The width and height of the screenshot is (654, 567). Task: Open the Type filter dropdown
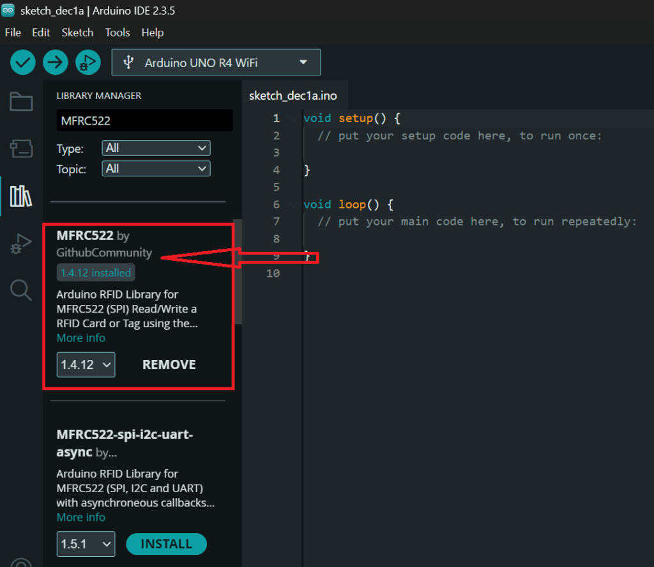pos(156,148)
